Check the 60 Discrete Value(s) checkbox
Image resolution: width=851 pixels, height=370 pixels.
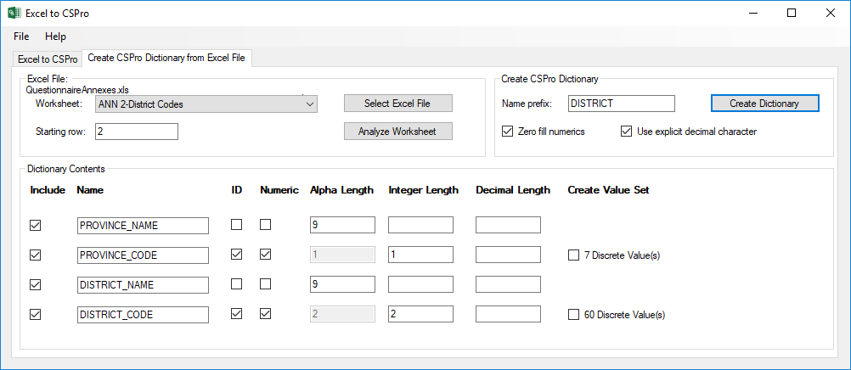tap(573, 315)
